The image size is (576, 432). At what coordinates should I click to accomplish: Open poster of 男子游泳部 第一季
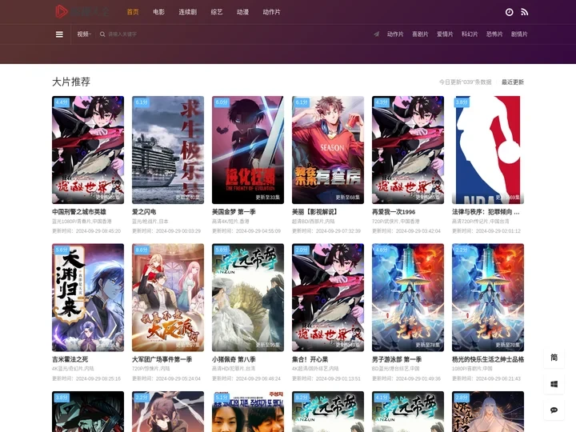408,298
